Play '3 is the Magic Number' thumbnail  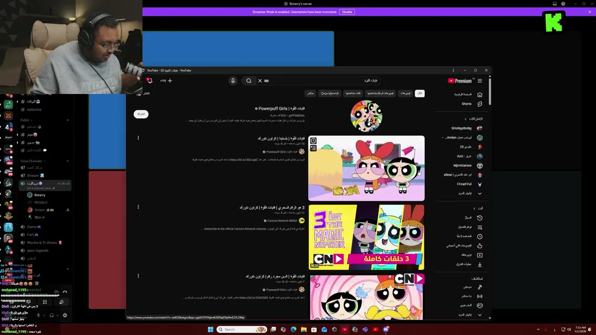(366, 237)
